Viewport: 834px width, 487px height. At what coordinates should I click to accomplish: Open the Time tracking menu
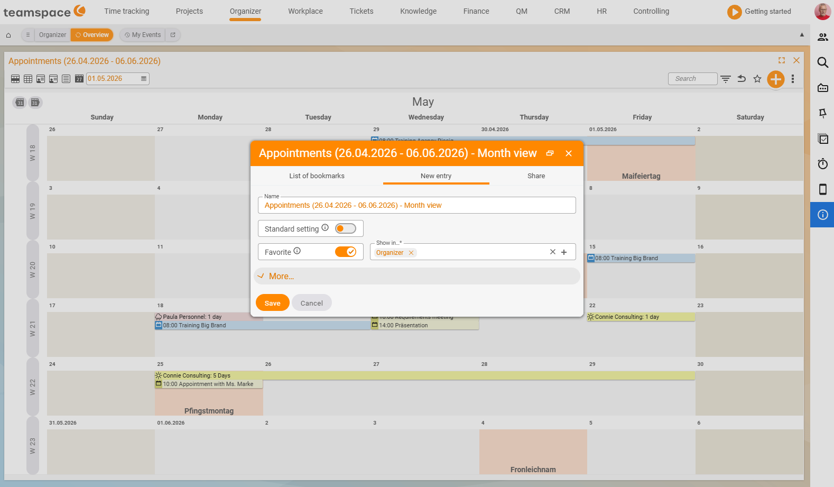point(127,11)
